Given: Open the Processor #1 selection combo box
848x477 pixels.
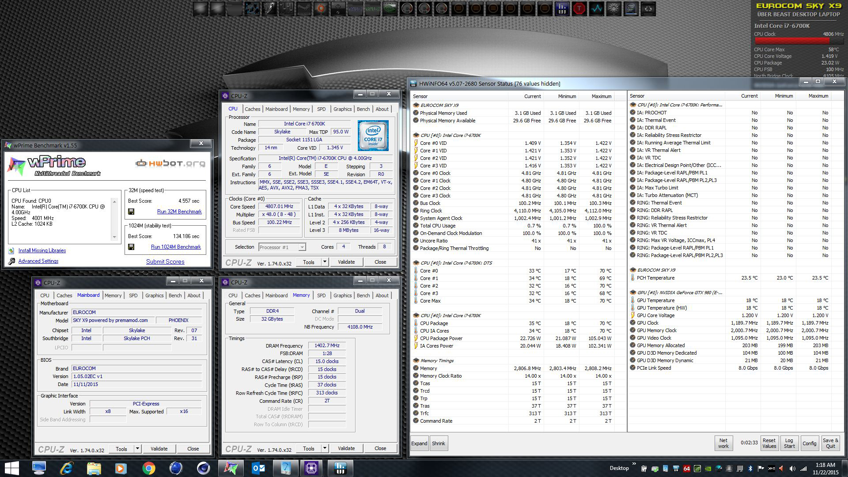Looking at the screenshot, I should pos(282,247).
